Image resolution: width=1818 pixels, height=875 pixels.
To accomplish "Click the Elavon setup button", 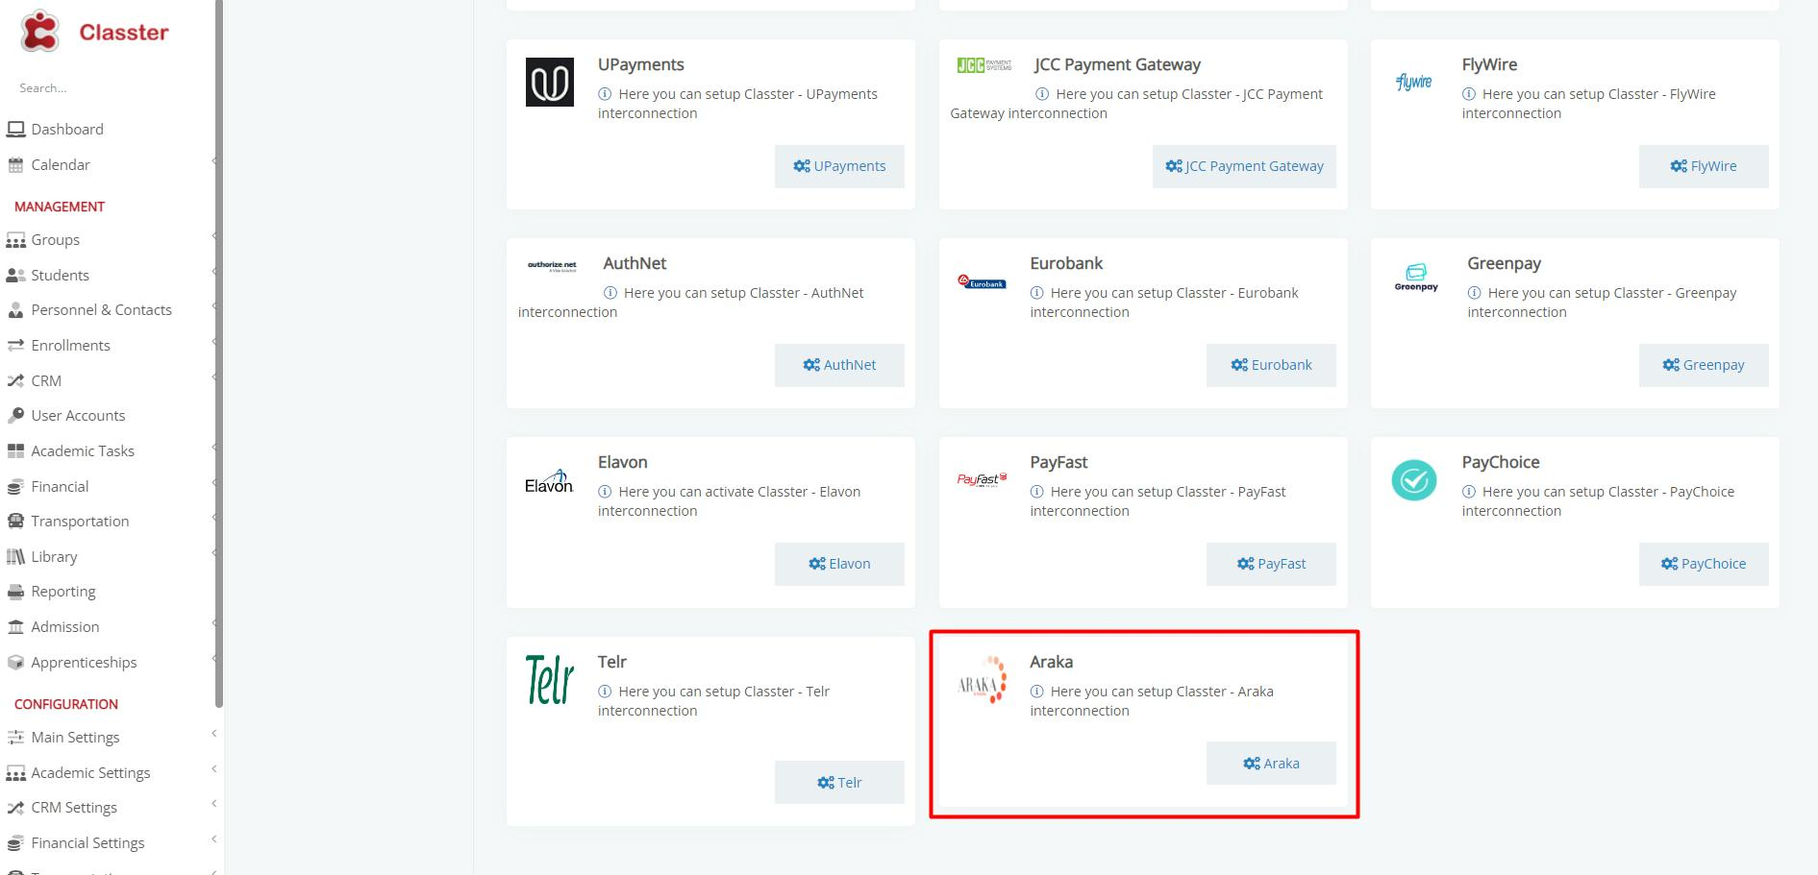I will (839, 564).
